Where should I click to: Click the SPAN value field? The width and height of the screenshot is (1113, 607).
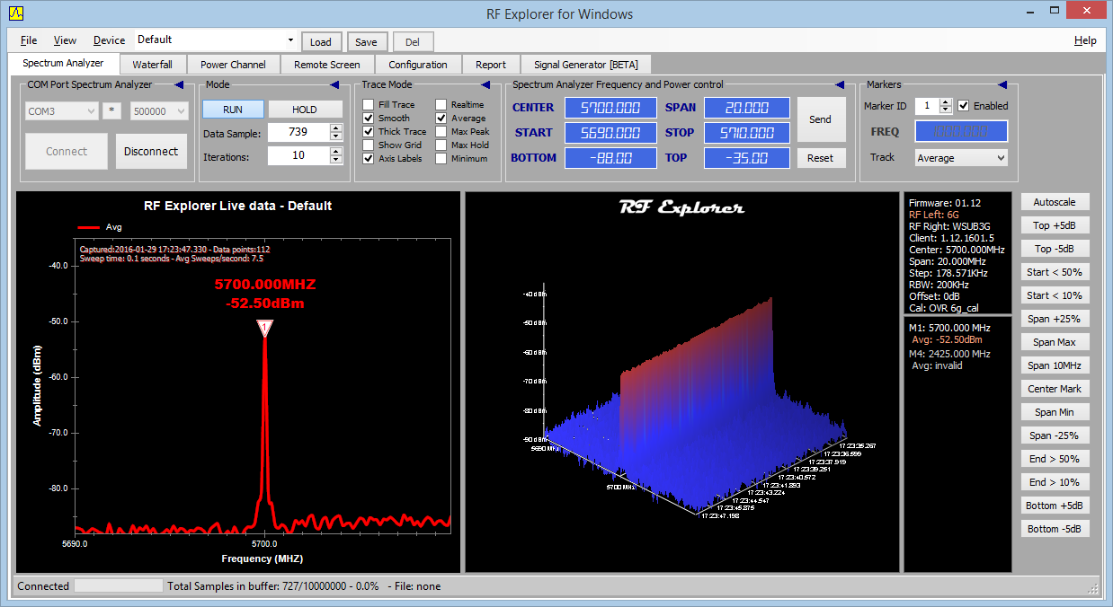click(x=746, y=108)
